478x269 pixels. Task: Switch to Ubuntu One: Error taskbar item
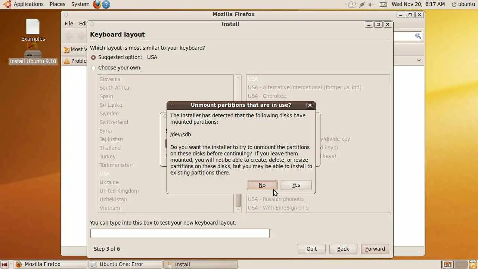coord(125,265)
